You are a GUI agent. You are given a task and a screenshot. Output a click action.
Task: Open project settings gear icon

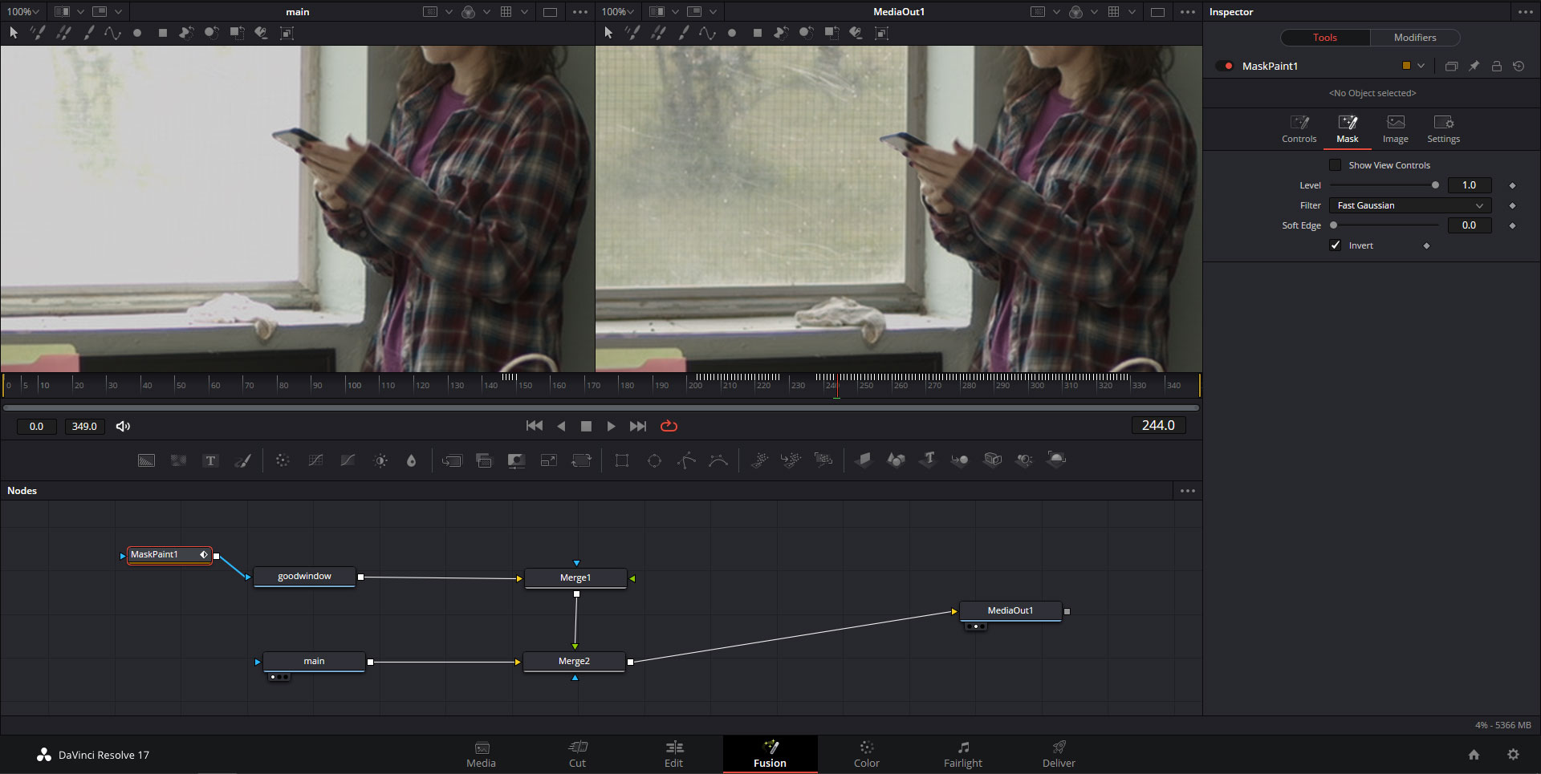tap(1513, 755)
